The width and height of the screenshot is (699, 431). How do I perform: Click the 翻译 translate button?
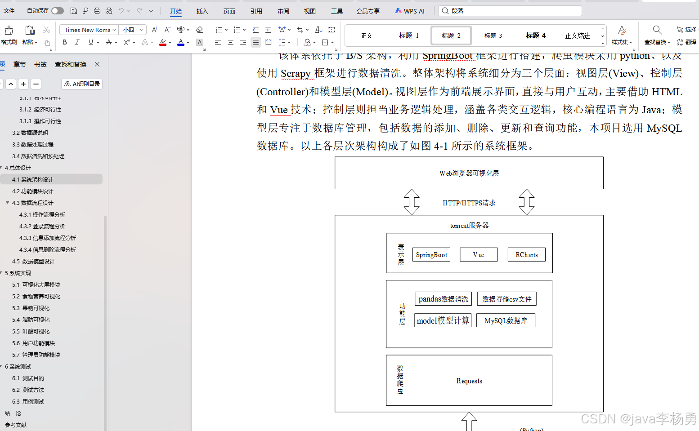(687, 42)
